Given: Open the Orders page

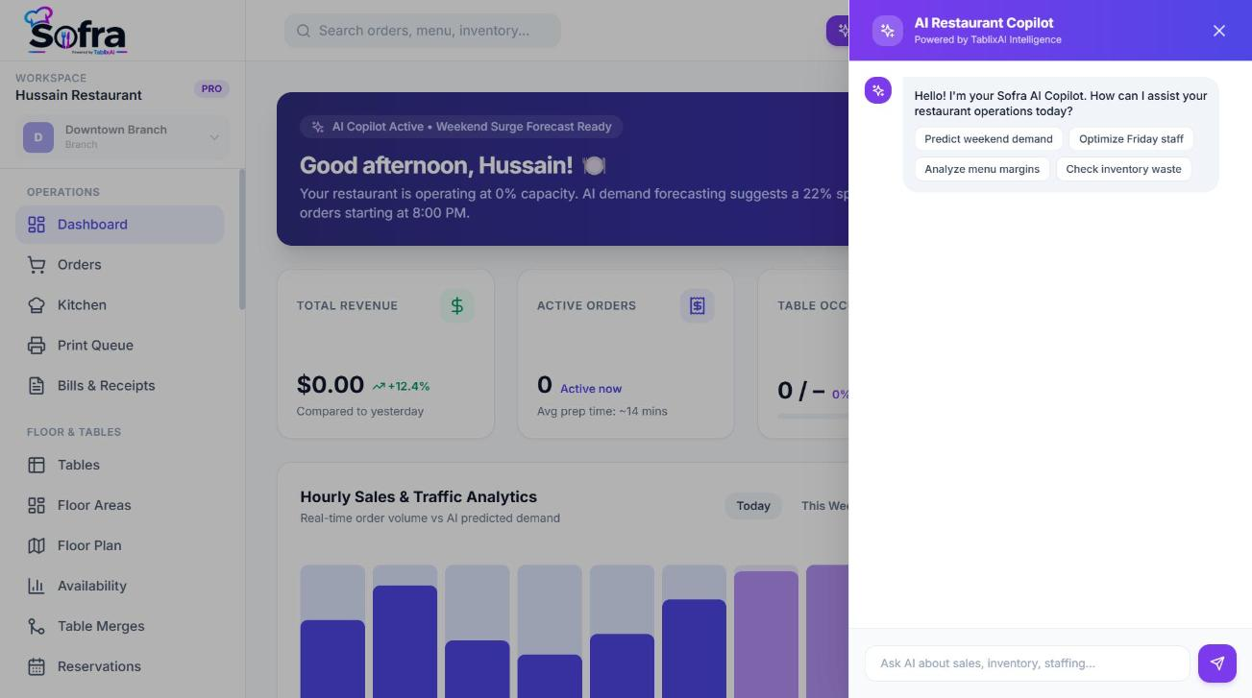Looking at the screenshot, I should coord(120,265).
